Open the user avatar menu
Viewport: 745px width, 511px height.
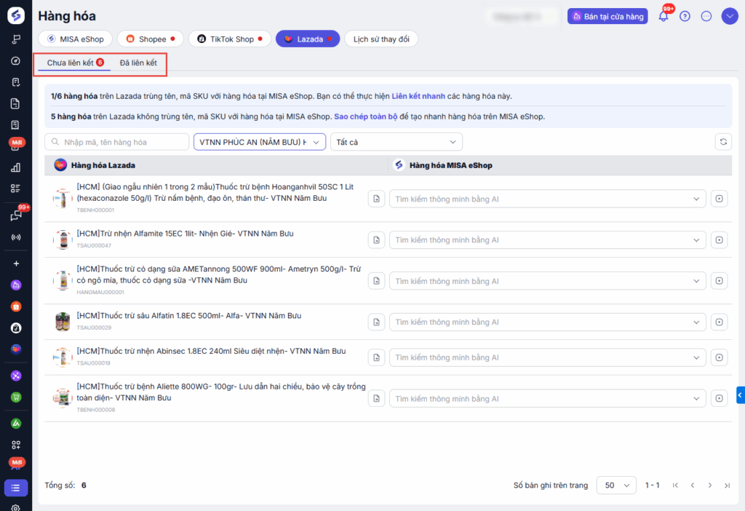click(x=730, y=16)
